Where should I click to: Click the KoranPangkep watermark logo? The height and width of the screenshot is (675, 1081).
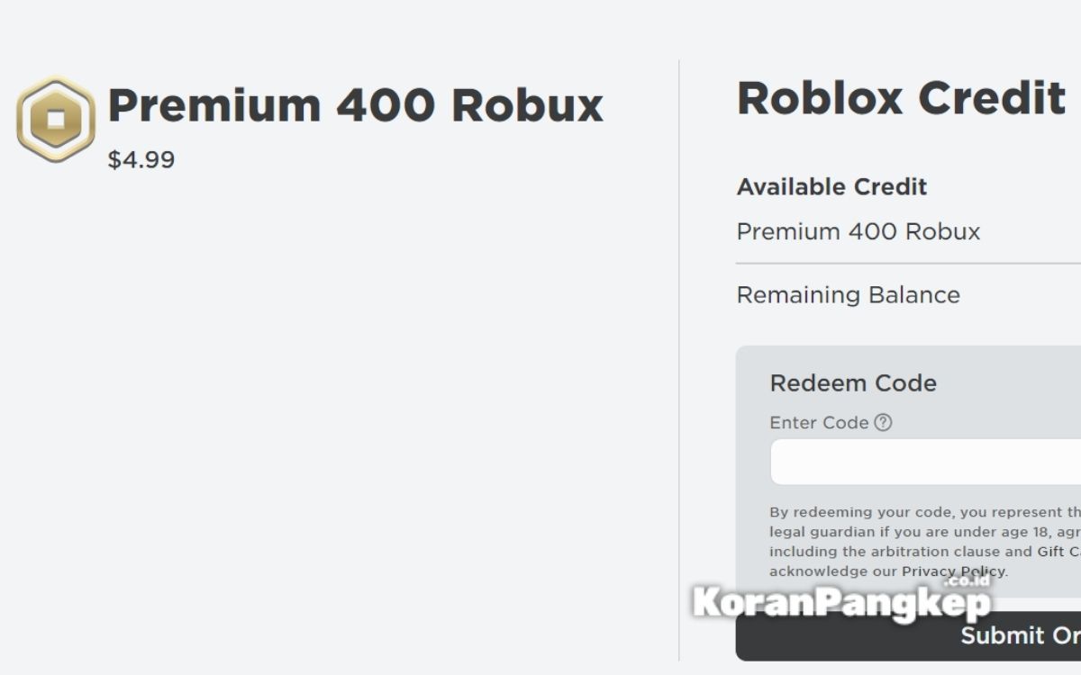pyautogui.click(x=841, y=601)
